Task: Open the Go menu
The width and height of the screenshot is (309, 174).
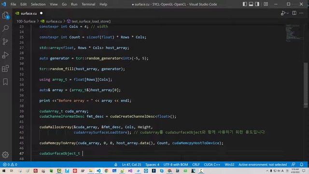Action: click(64, 4)
